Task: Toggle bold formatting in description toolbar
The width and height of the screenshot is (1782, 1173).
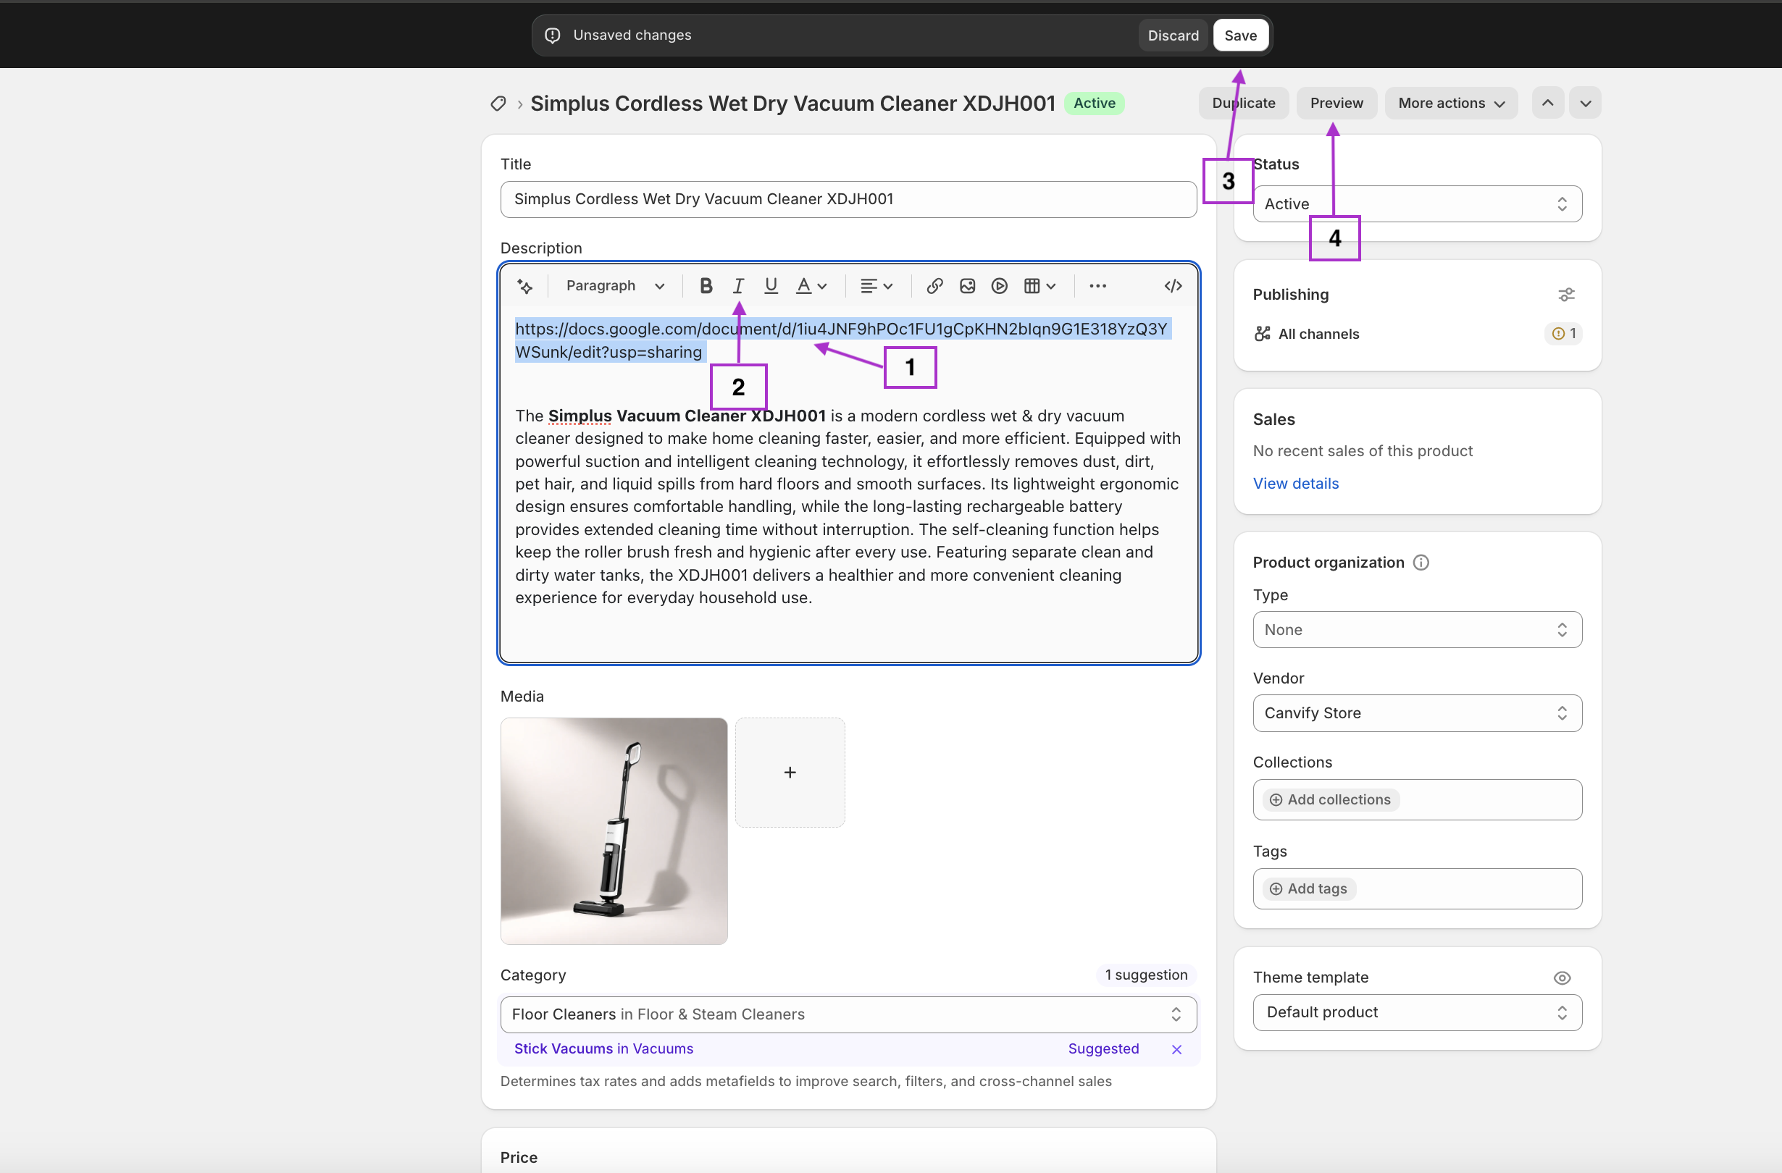Action: point(706,286)
